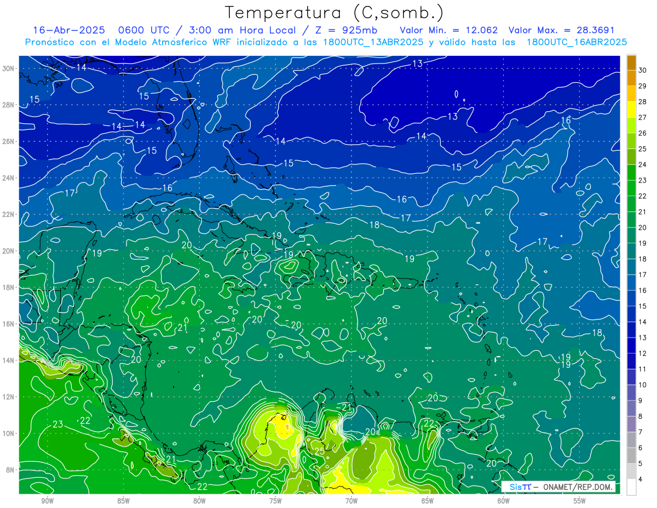Click the longitude axis label '60W'

pyautogui.click(x=504, y=501)
